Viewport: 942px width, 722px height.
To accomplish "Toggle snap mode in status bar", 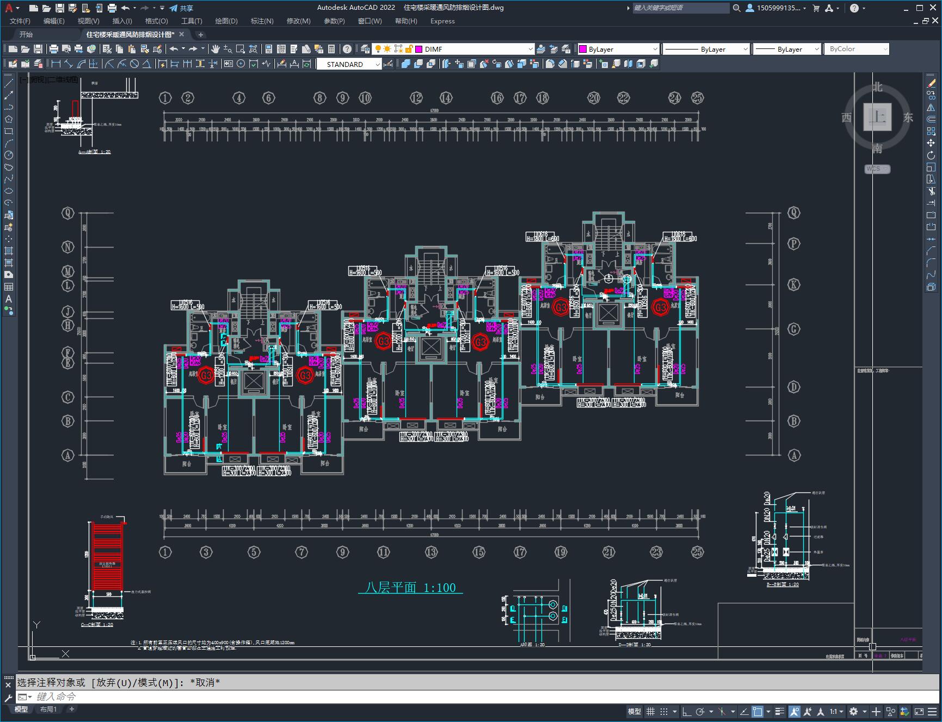I will coord(664,711).
